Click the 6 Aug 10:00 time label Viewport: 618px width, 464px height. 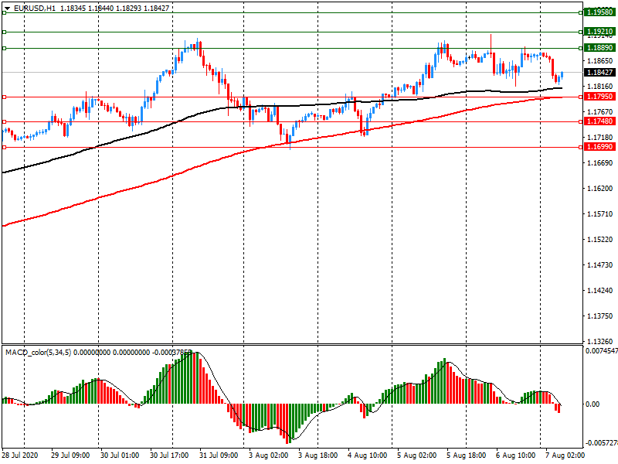[x=515, y=455]
